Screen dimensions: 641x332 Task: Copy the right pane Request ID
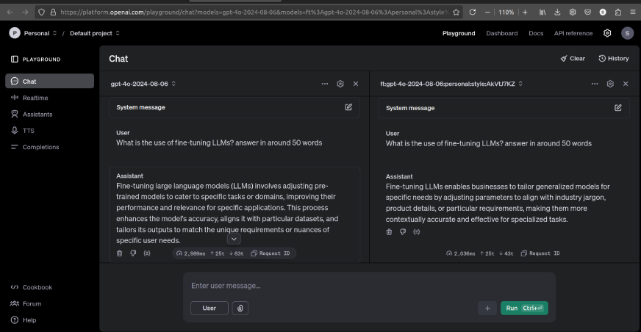click(x=540, y=253)
